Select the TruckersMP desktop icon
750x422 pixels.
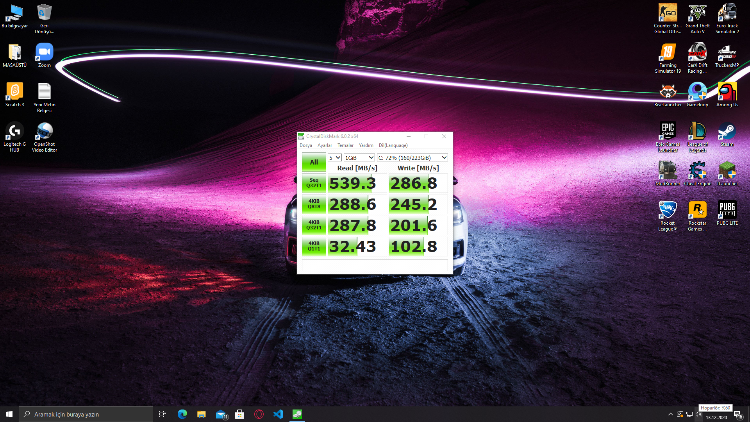tap(727, 55)
